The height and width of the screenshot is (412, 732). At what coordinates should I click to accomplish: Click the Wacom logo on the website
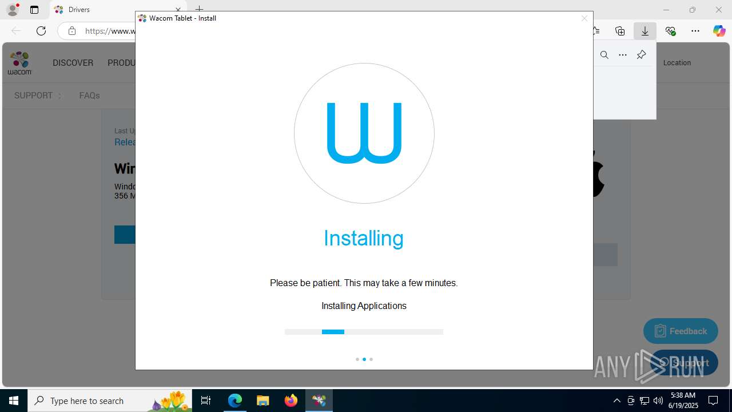tap(19, 63)
